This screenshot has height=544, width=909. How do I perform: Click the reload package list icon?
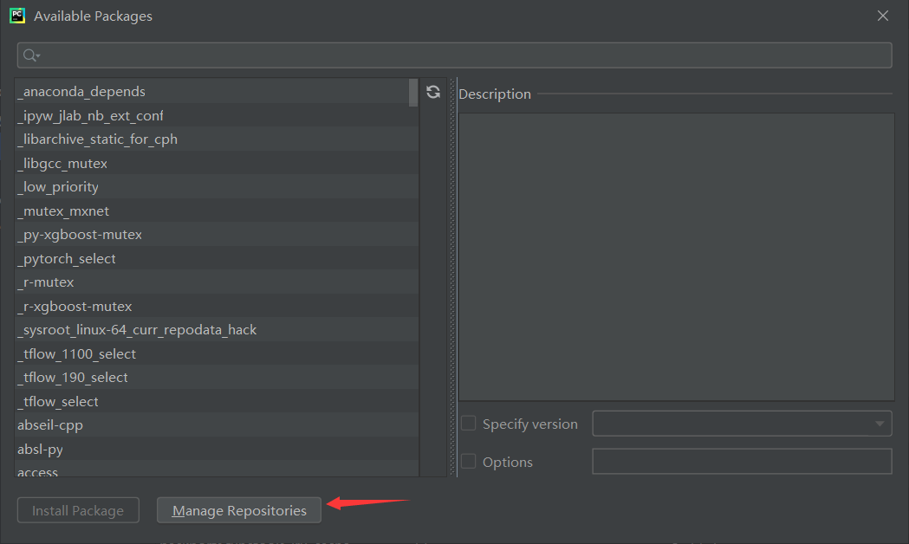click(433, 92)
